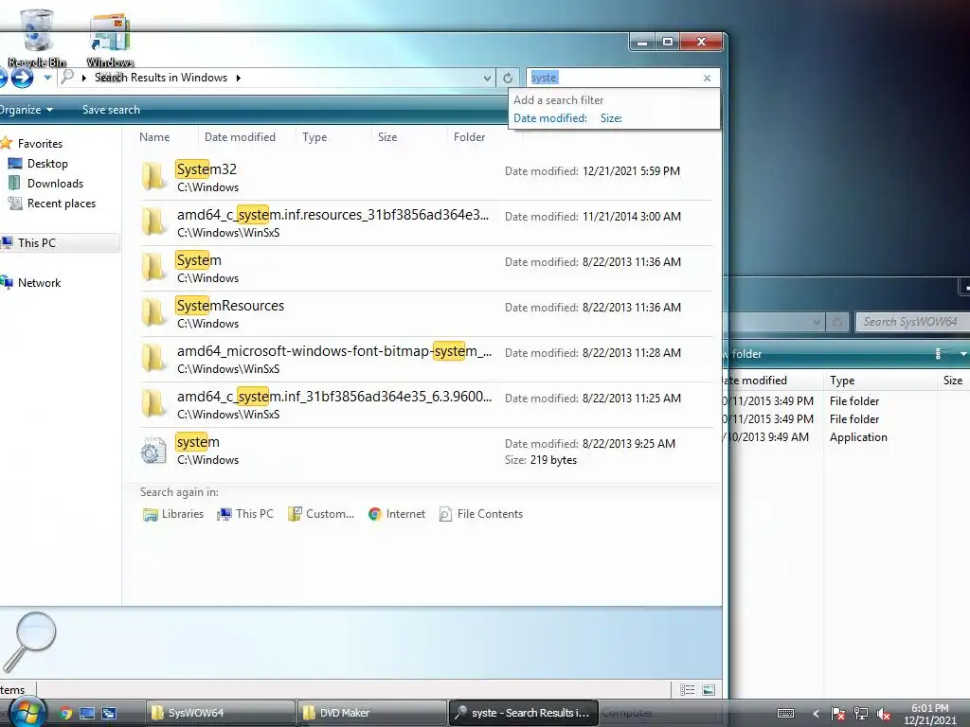Image resolution: width=970 pixels, height=727 pixels.
Task: Expand the address bar history dropdown
Action: [x=487, y=78]
